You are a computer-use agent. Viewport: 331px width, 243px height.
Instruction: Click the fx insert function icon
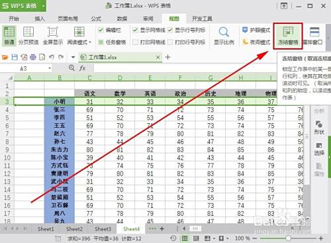tap(82, 68)
